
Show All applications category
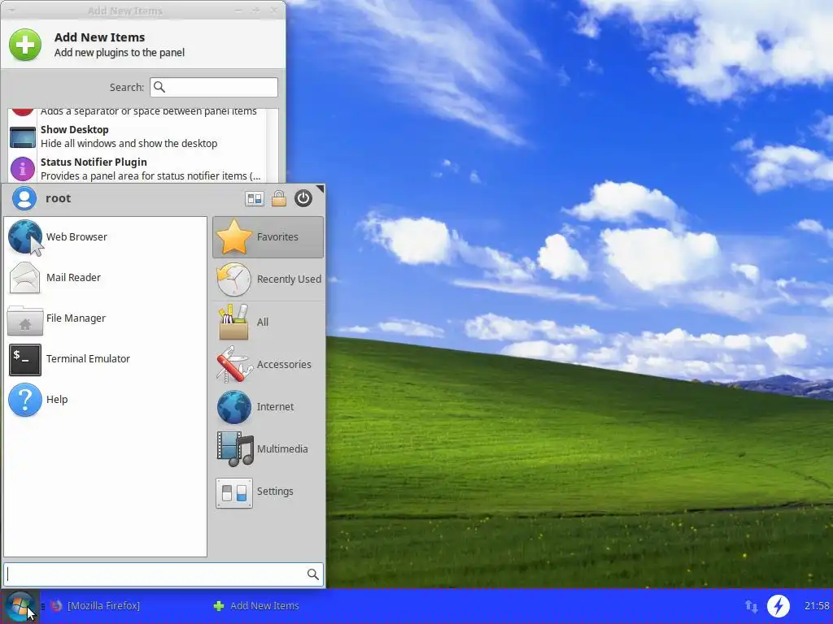pyautogui.click(x=268, y=322)
